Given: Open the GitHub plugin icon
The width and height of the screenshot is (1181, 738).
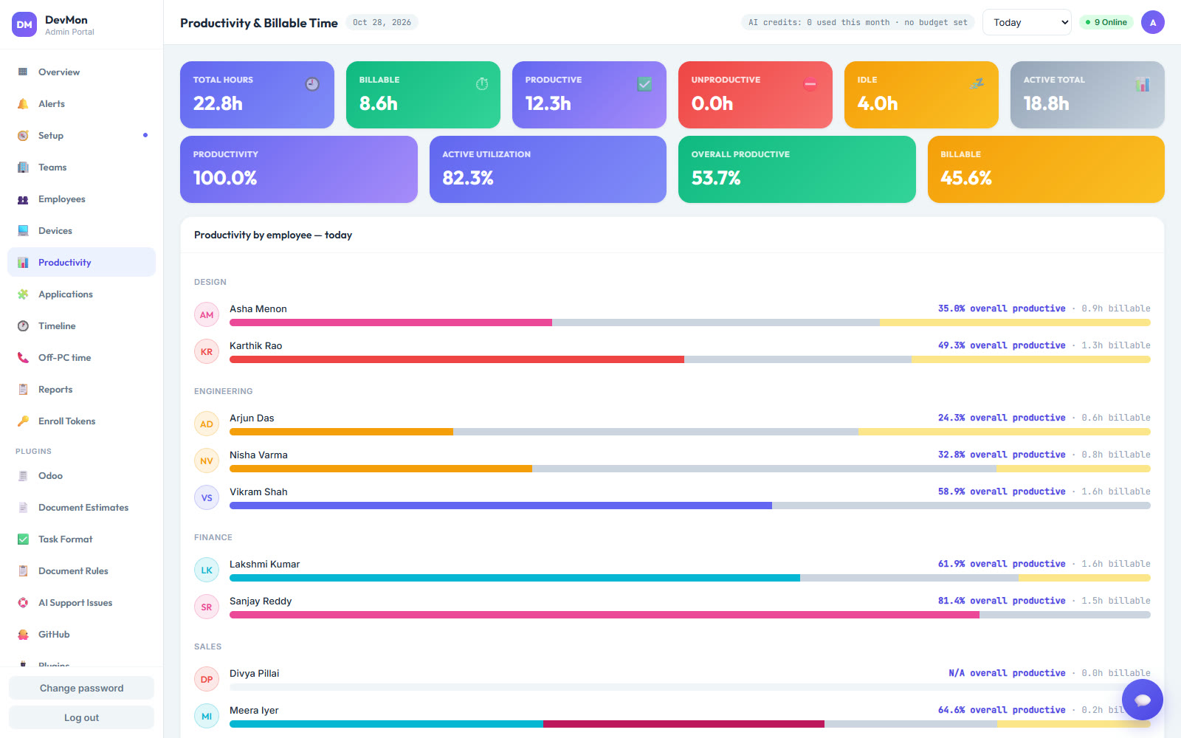Looking at the screenshot, I should [x=23, y=635].
